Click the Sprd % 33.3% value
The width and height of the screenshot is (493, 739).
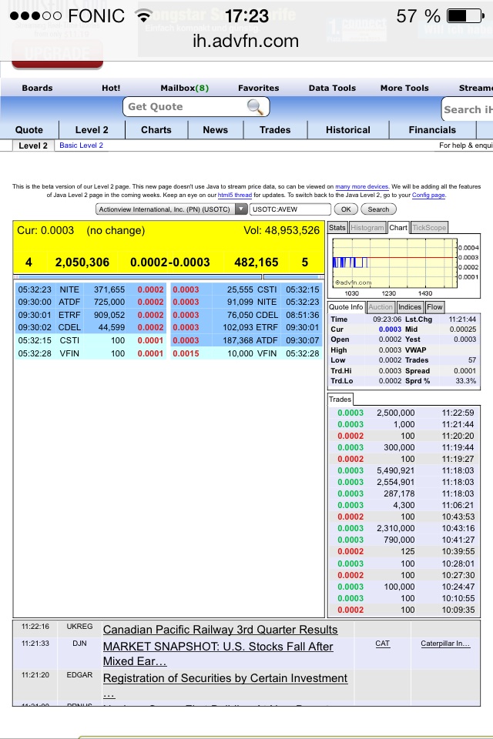(x=465, y=381)
